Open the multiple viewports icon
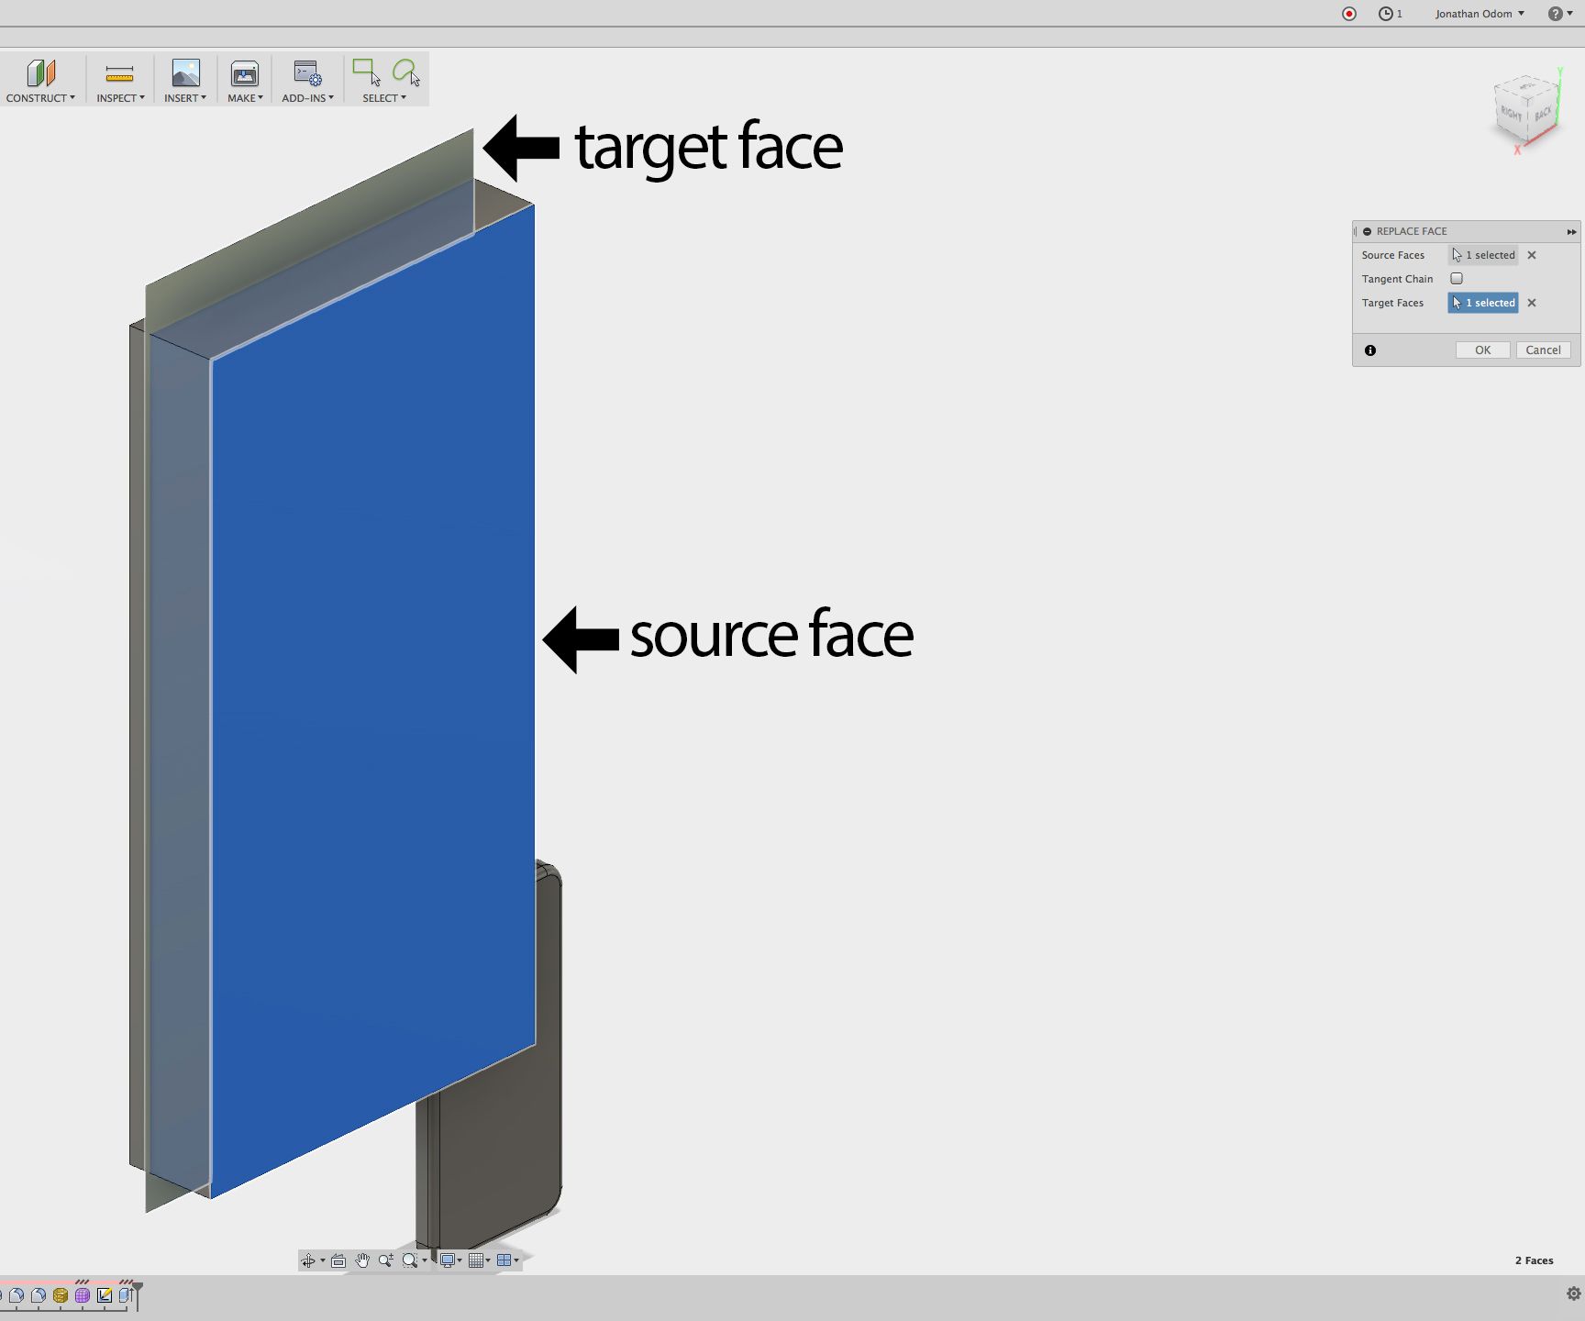The image size is (1585, 1321). coord(505,1260)
